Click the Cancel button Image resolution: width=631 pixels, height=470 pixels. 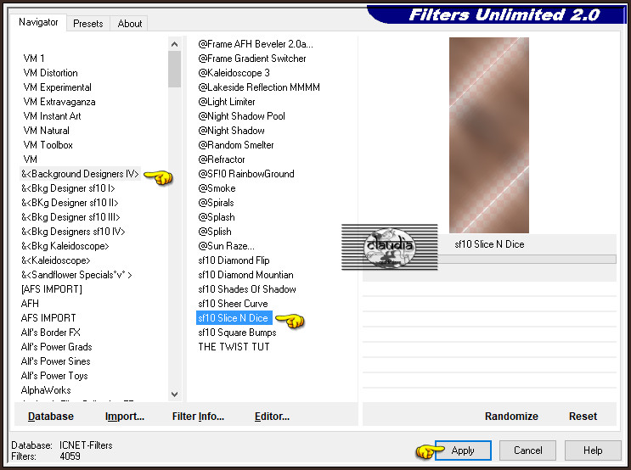527,450
